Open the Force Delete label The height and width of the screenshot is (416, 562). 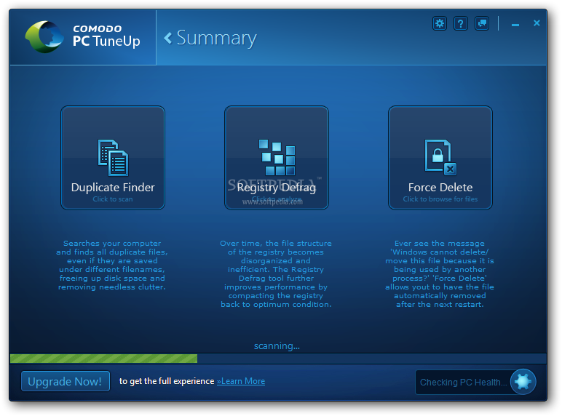[440, 187]
